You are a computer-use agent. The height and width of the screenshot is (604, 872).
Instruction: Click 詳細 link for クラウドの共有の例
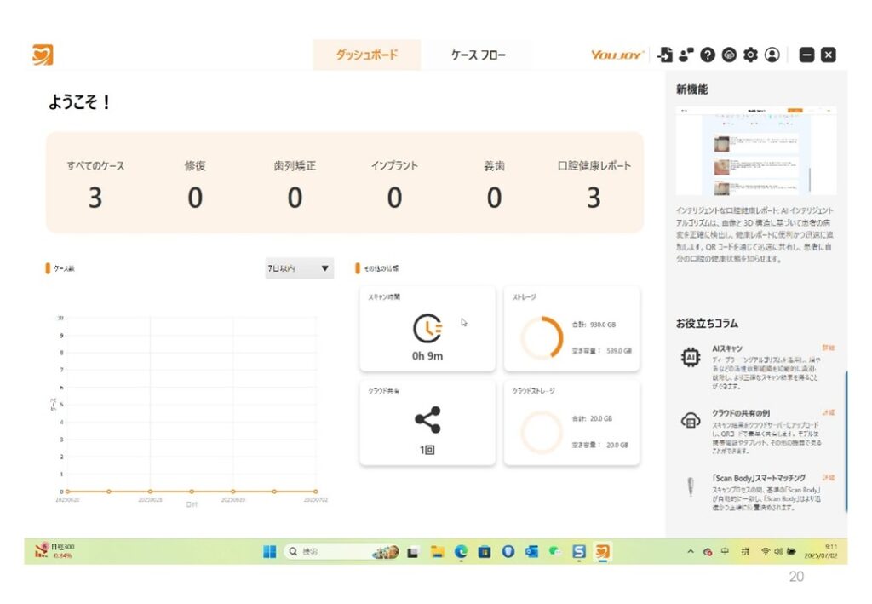click(828, 412)
